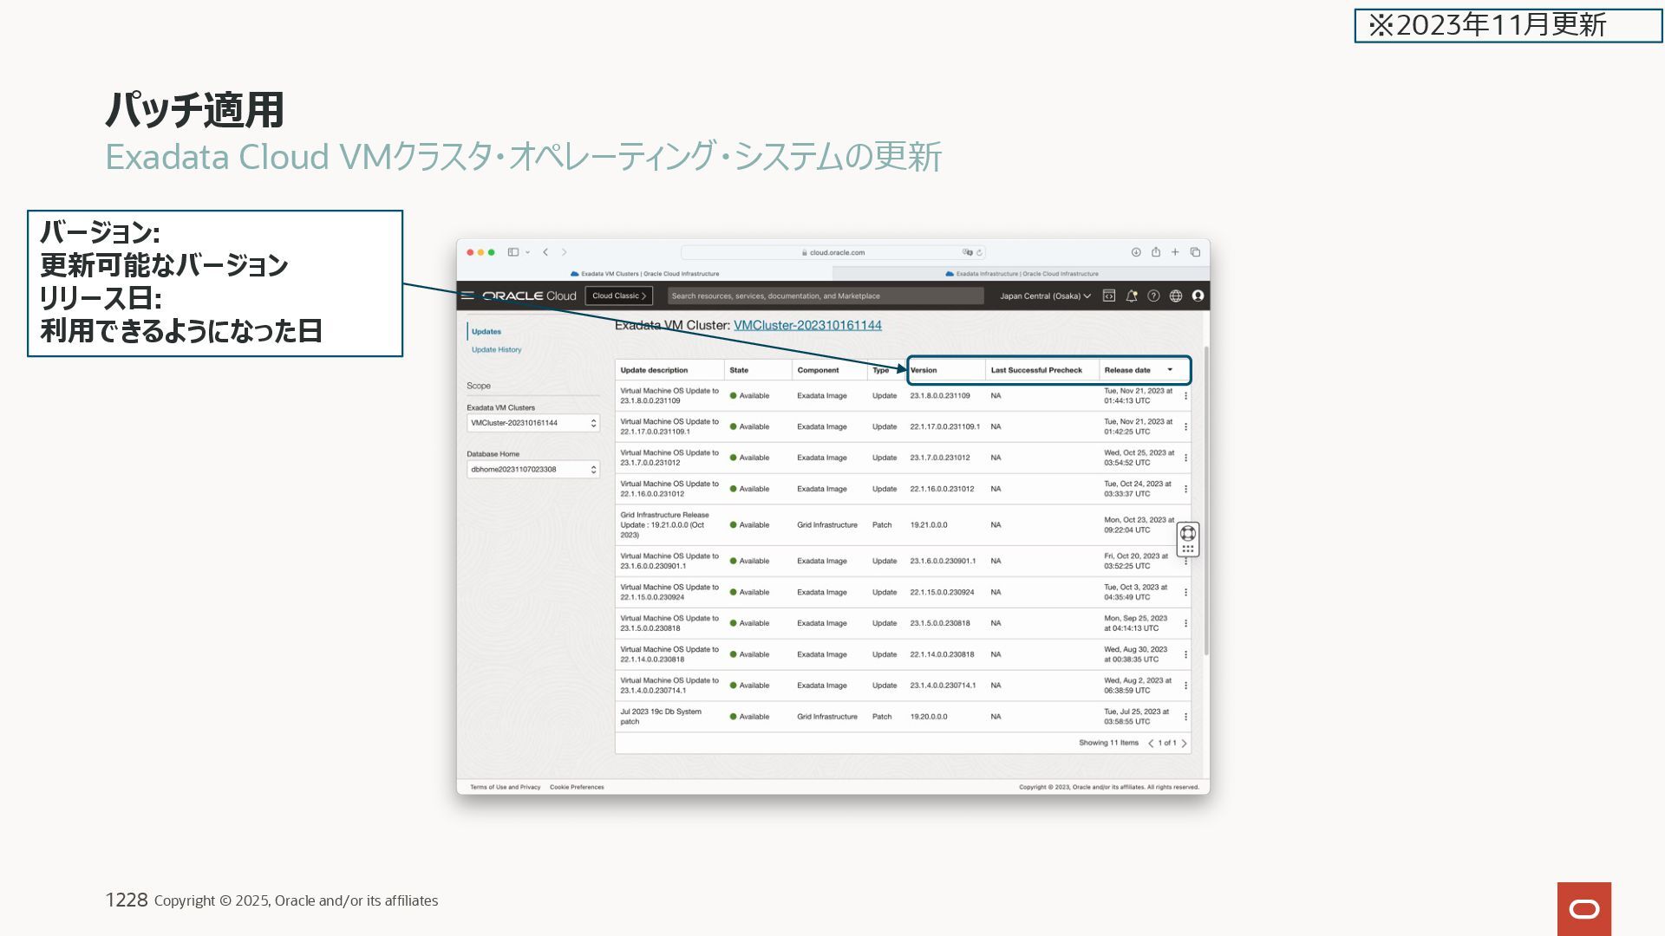Viewport: 1665px width, 936px height.
Task: Click the Cloud Classic button
Action: (x=618, y=296)
